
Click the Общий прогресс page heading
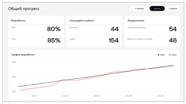pyautogui.click(x=24, y=9)
